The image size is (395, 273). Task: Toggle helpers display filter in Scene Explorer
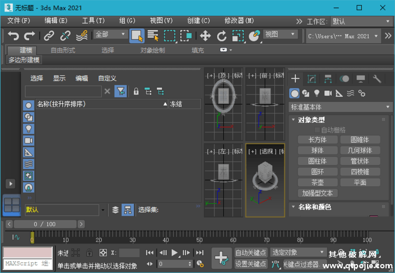pyautogui.click(x=28, y=152)
